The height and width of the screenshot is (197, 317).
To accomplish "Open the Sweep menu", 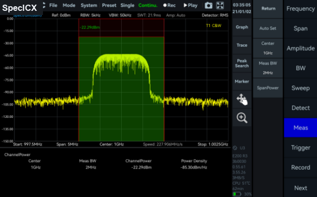I will click(300, 88).
